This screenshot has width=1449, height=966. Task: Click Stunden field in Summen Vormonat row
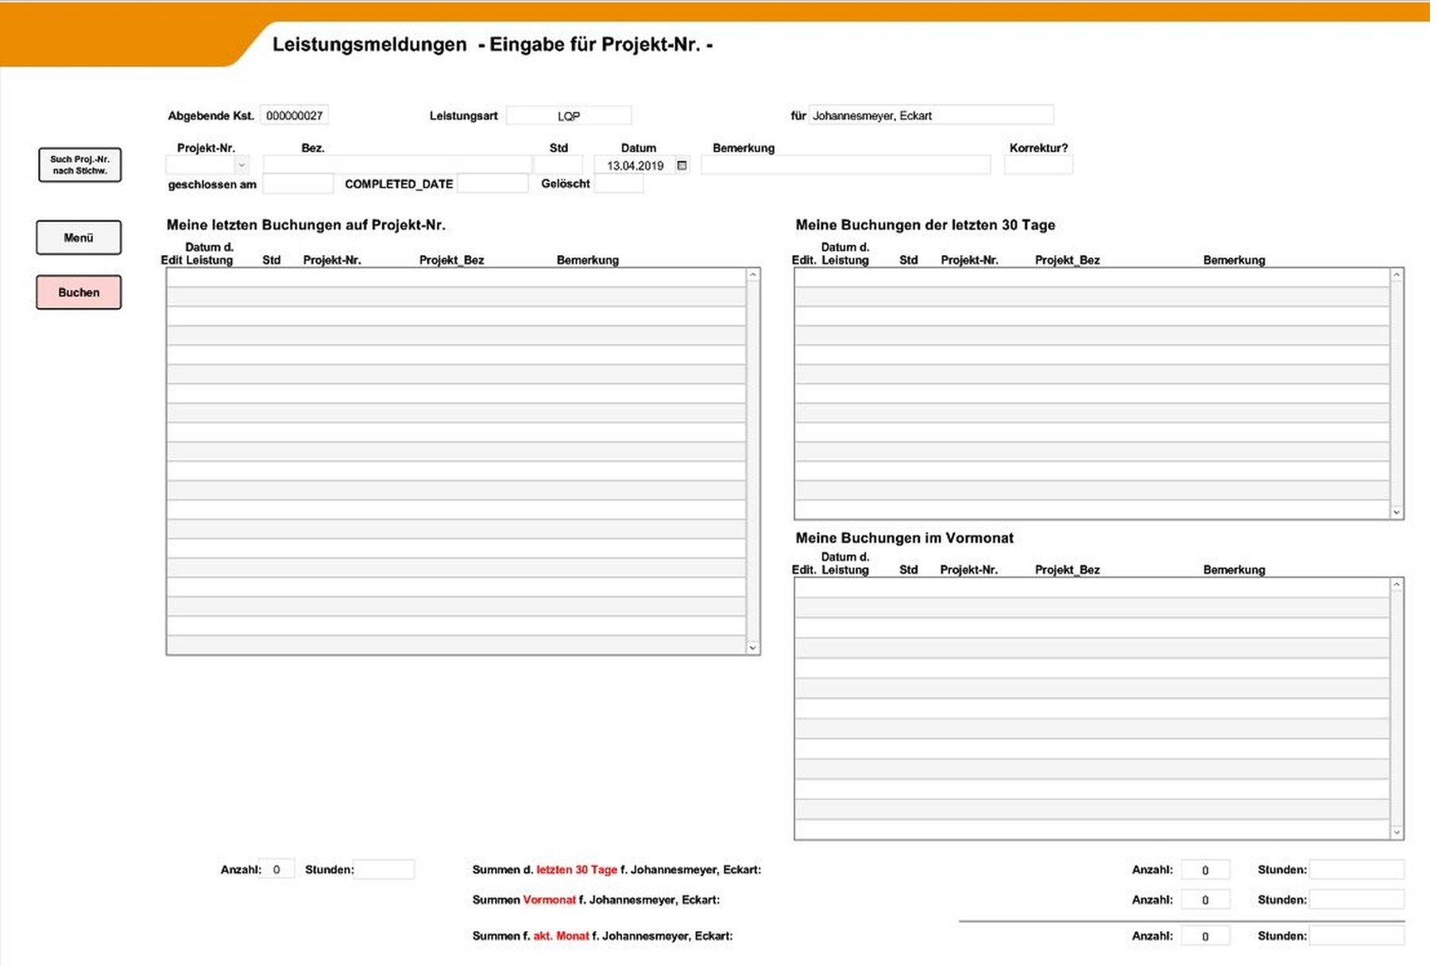1357,899
